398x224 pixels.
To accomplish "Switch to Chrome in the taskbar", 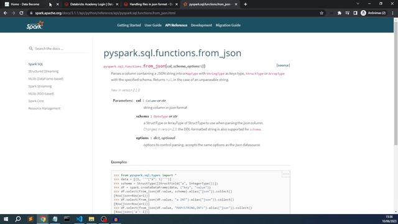I will [x=43, y=219].
